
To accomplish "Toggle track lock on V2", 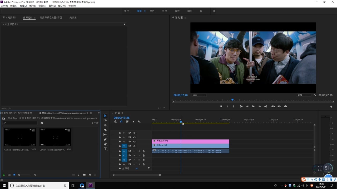I will coord(120,141).
